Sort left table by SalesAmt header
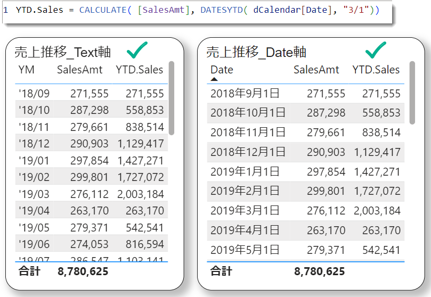 click(x=79, y=70)
